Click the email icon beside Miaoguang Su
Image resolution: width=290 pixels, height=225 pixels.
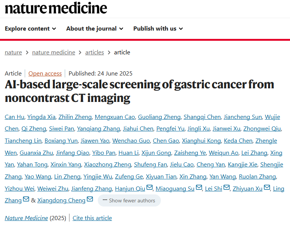click(x=199, y=188)
